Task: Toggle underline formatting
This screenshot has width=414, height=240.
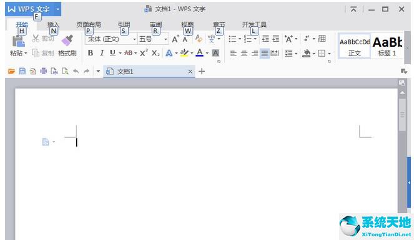Action: pyautogui.click(x=113, y=53)
